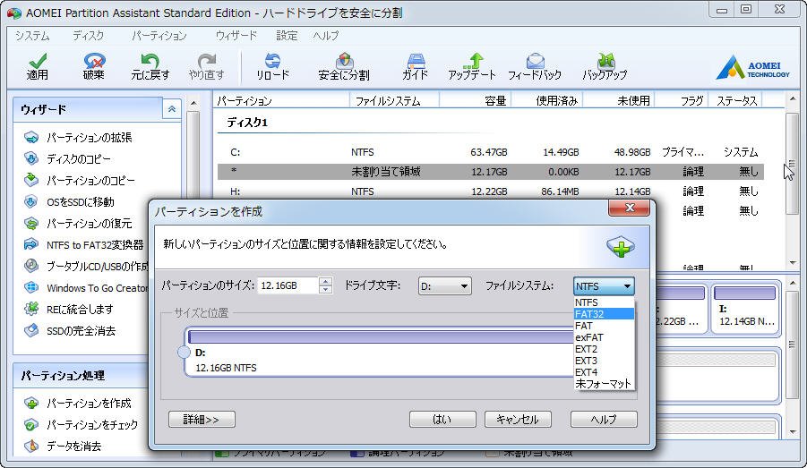The image size is (807, 468).
Task: Click the 容量 column header
Action: pos(475,101)
